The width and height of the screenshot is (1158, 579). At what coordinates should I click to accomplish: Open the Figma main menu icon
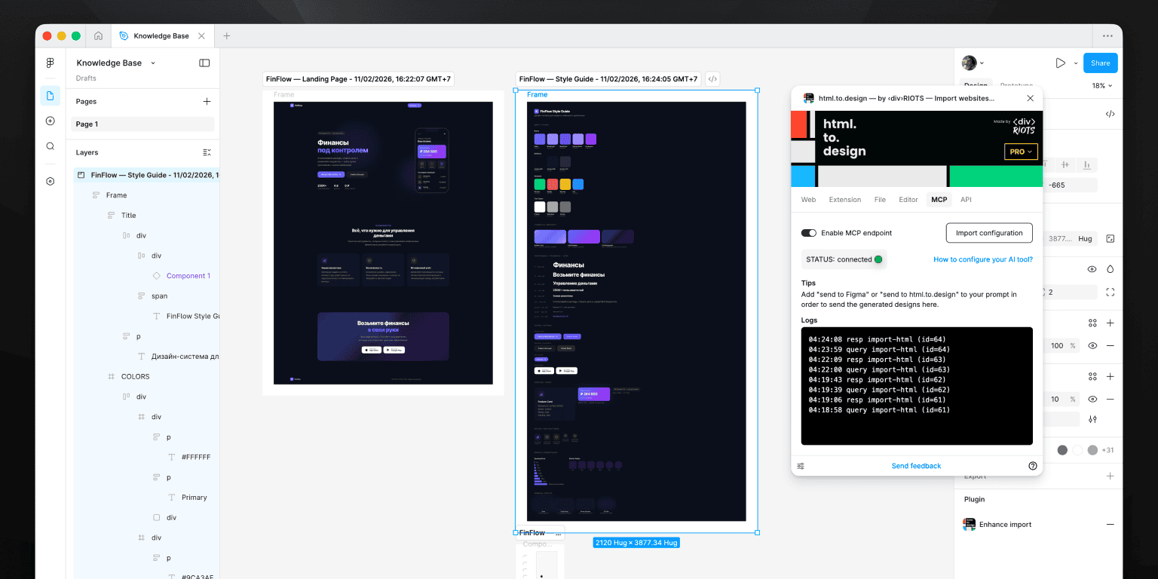(51, 63)
